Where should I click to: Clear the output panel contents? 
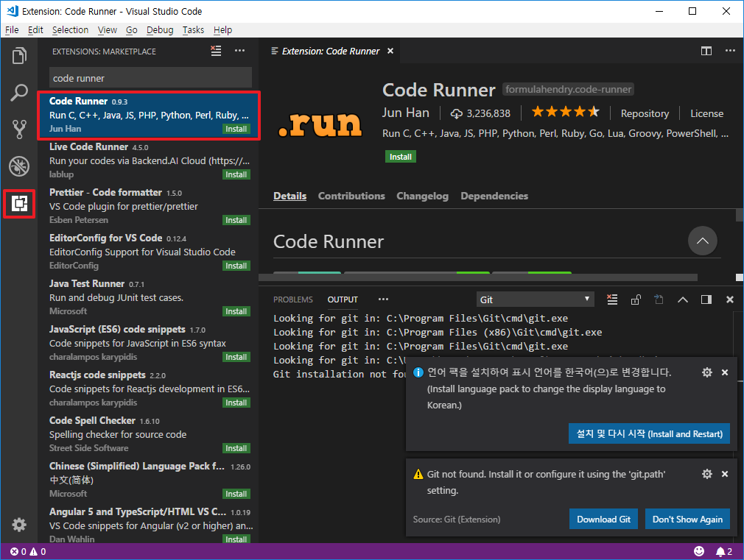click(x=612, y=300)
